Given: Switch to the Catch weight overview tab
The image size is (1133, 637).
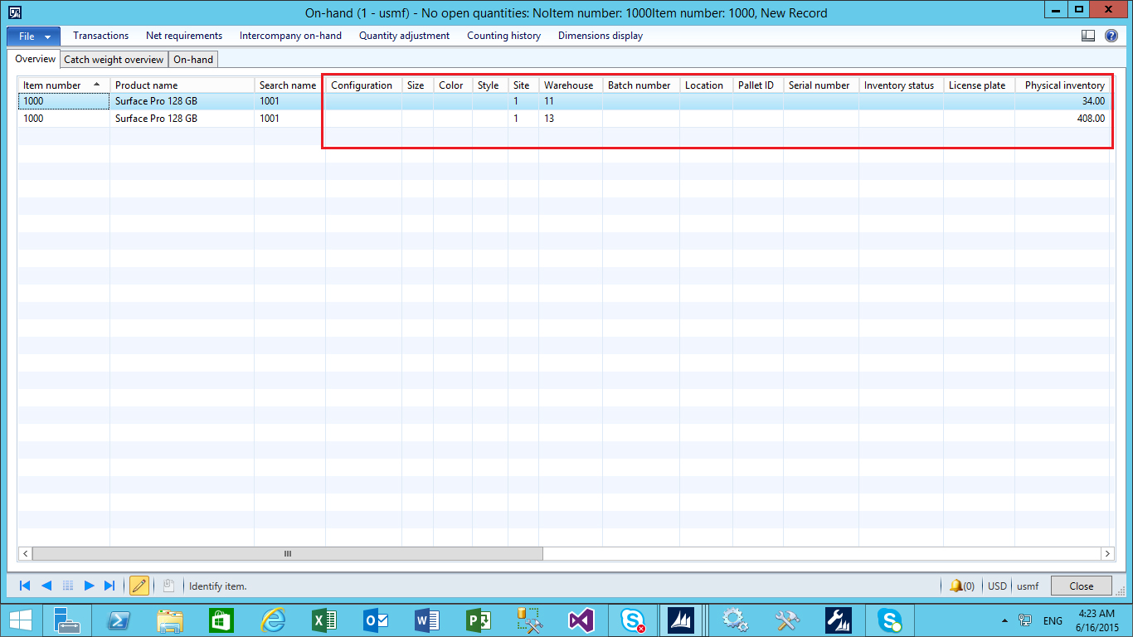Looking at the screenshot, I should click(114, 60).
